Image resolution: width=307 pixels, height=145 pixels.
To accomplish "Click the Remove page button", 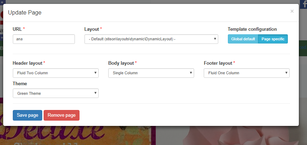I will pyautogui.click(x=61, y=115).
